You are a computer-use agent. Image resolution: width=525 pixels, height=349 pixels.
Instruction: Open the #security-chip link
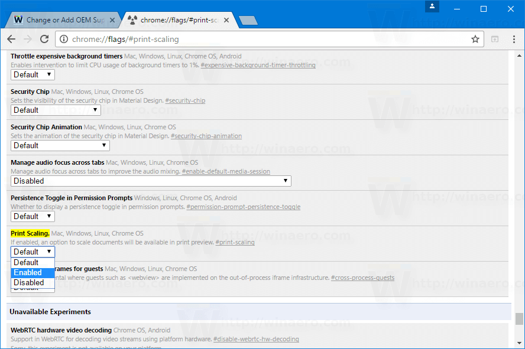[185, 100]
